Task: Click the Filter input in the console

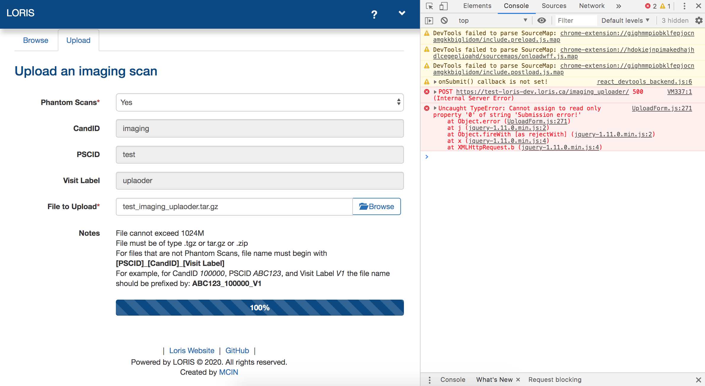Action: [575, 20]
